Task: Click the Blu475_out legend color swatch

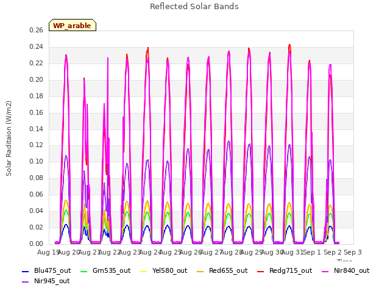Action: 26,271
